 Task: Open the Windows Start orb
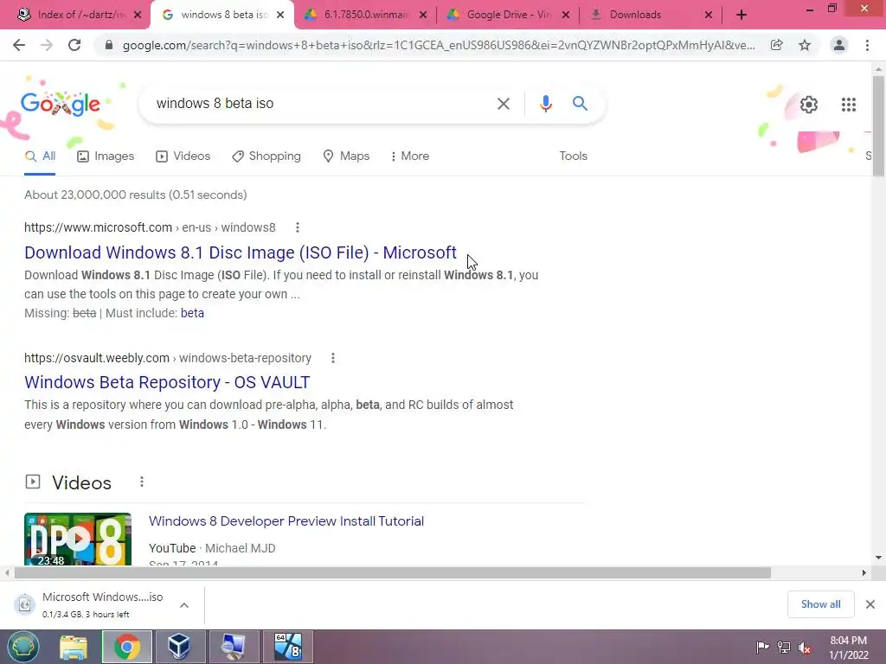[x=23, y=647]
